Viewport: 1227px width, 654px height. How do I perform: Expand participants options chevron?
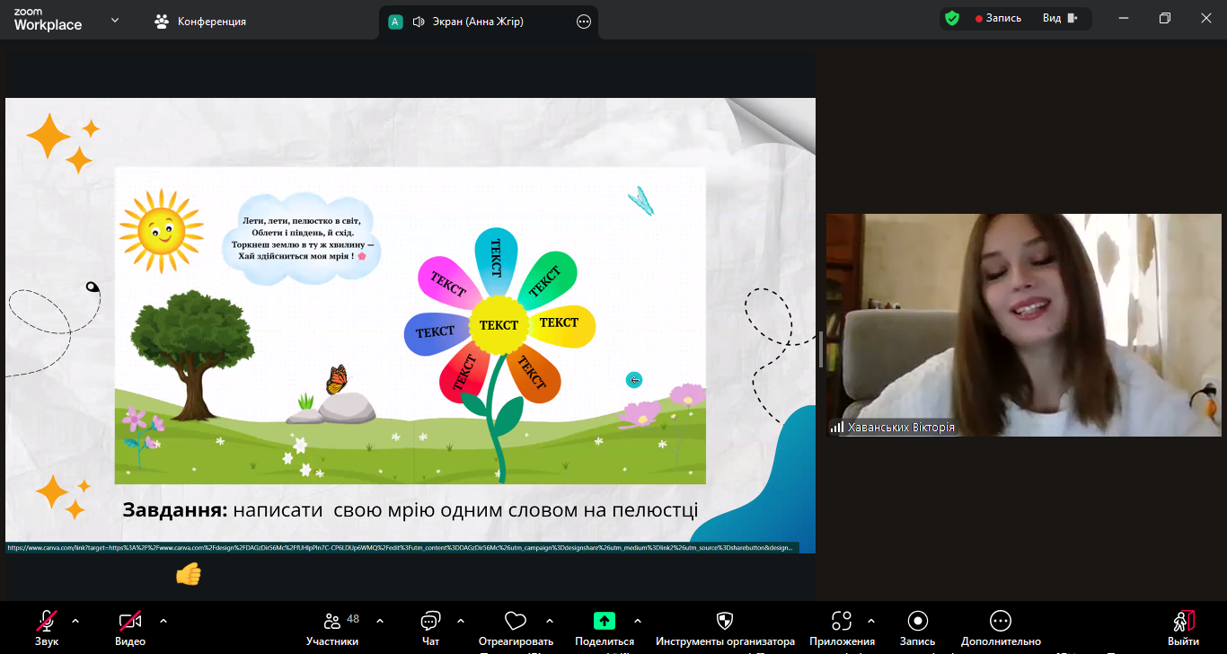click(x=380, y=621)
